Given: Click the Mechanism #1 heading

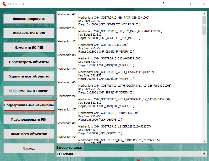Looking at the screenshot, I should [x=66, y=28].
